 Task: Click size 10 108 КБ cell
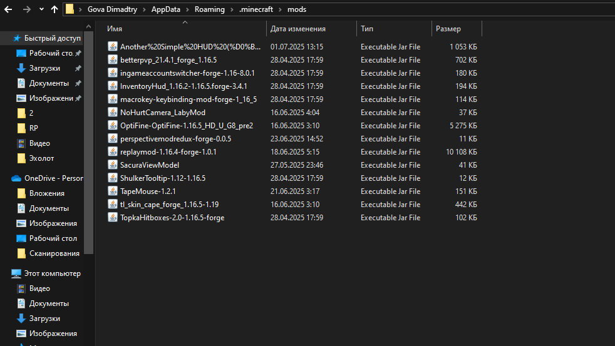(x=461, y=152)
